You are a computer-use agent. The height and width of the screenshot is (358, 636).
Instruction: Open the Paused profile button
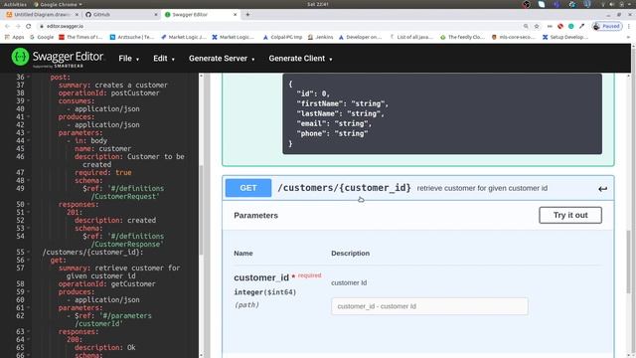pos(607,26)
